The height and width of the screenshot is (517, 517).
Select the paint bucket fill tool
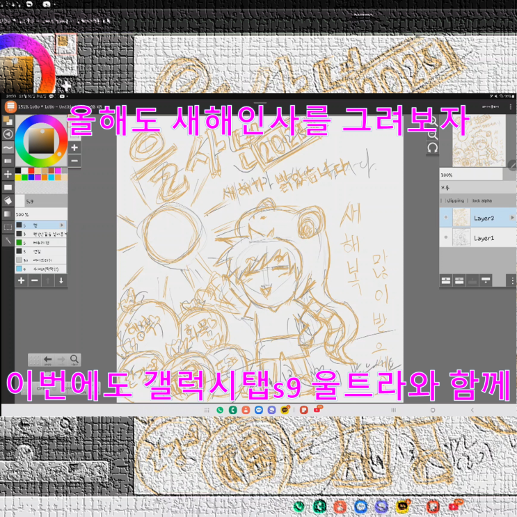[8, 200]
